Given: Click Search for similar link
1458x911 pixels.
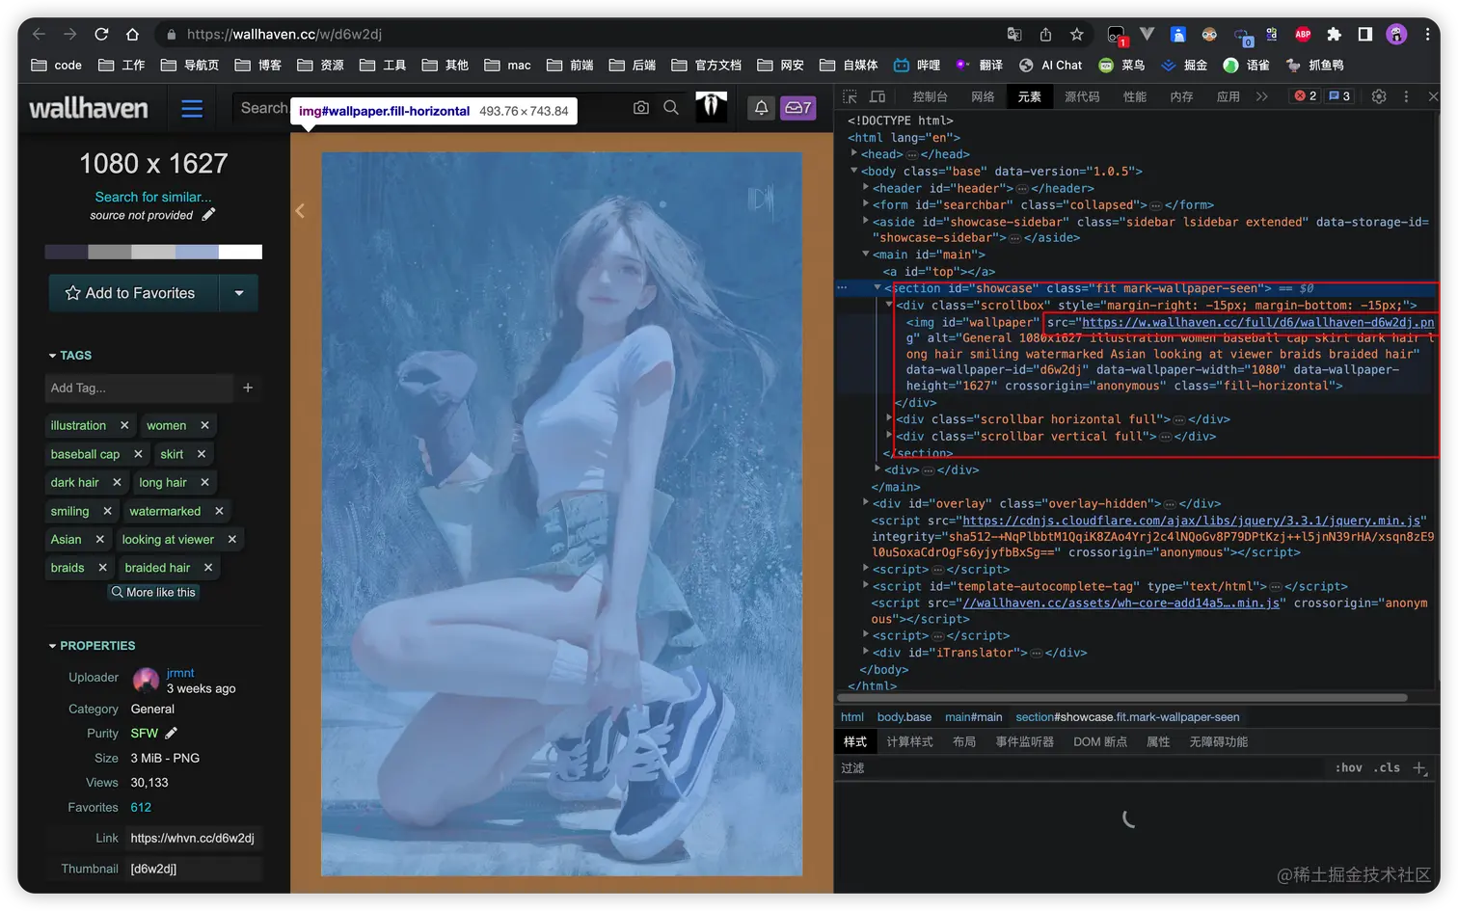Looking at the screenshot, I should [153, 197].
